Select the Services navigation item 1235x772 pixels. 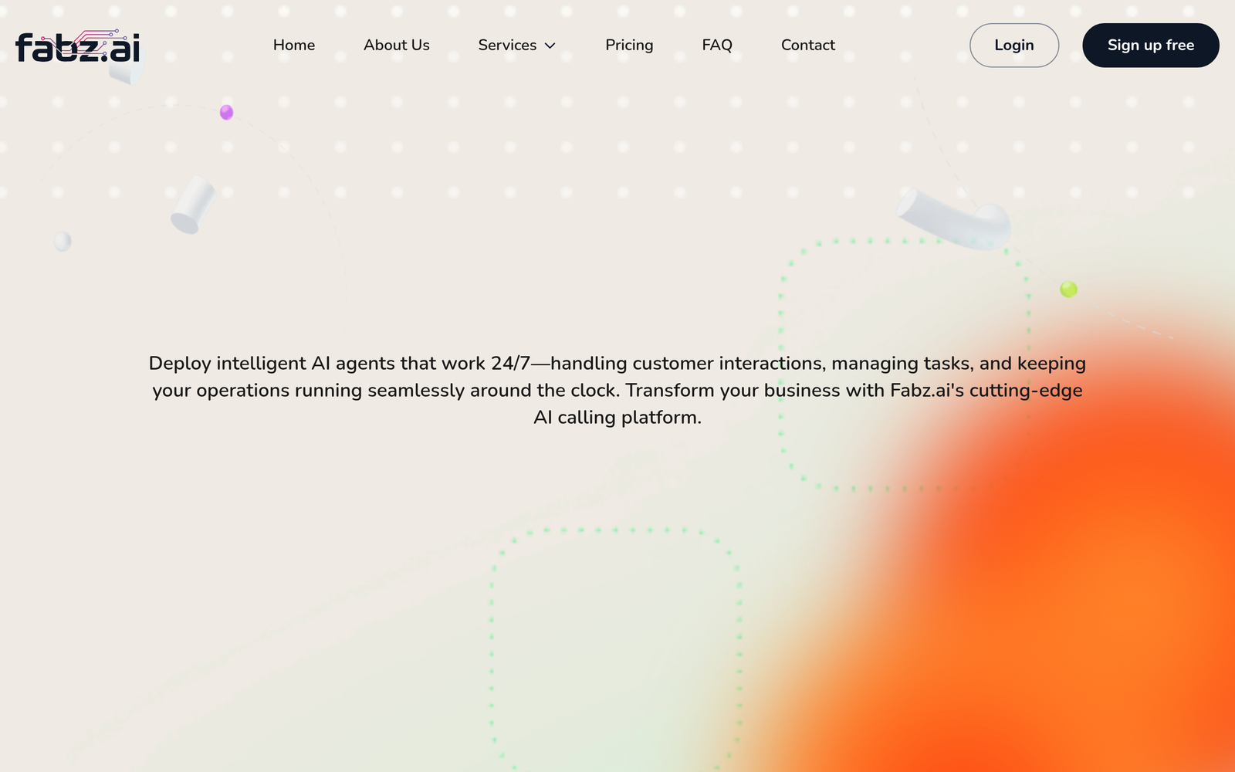pyautogui.click(x=507, y=45)
